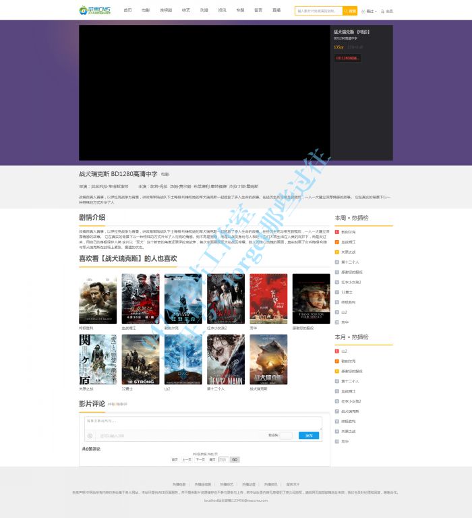The height and width of the screenshot is (518, 472).
Task: Open the 直播 nav item
Action: tap(276, 10)
